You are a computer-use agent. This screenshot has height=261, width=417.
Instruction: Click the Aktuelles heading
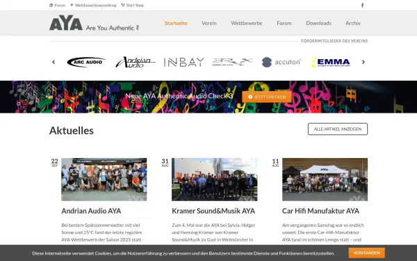(x=72, y=131)
